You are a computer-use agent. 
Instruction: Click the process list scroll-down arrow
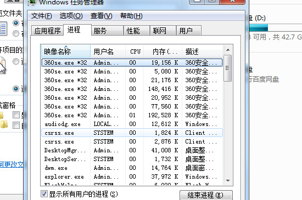(x=228, y=181)
